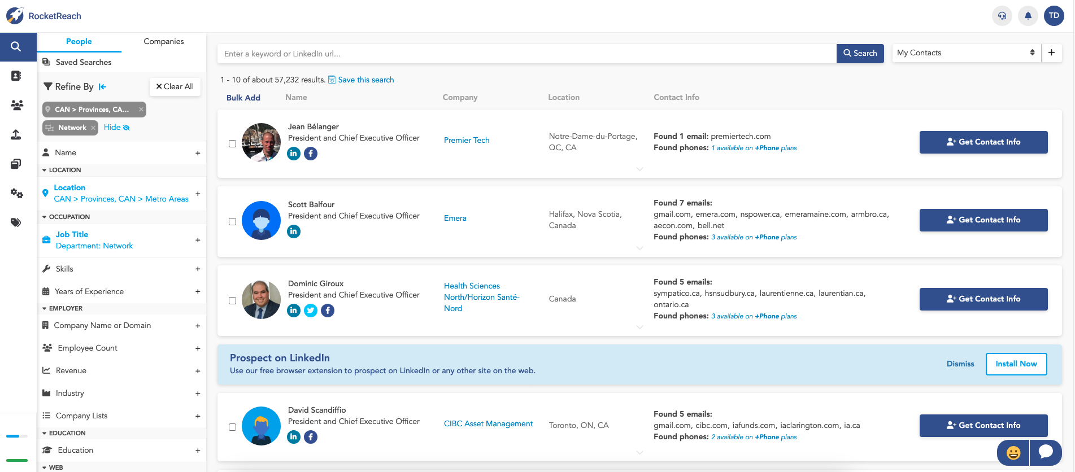Open David Scandiffio's LinkedIn icon
1075x472 pixels.
click(294, 437)
